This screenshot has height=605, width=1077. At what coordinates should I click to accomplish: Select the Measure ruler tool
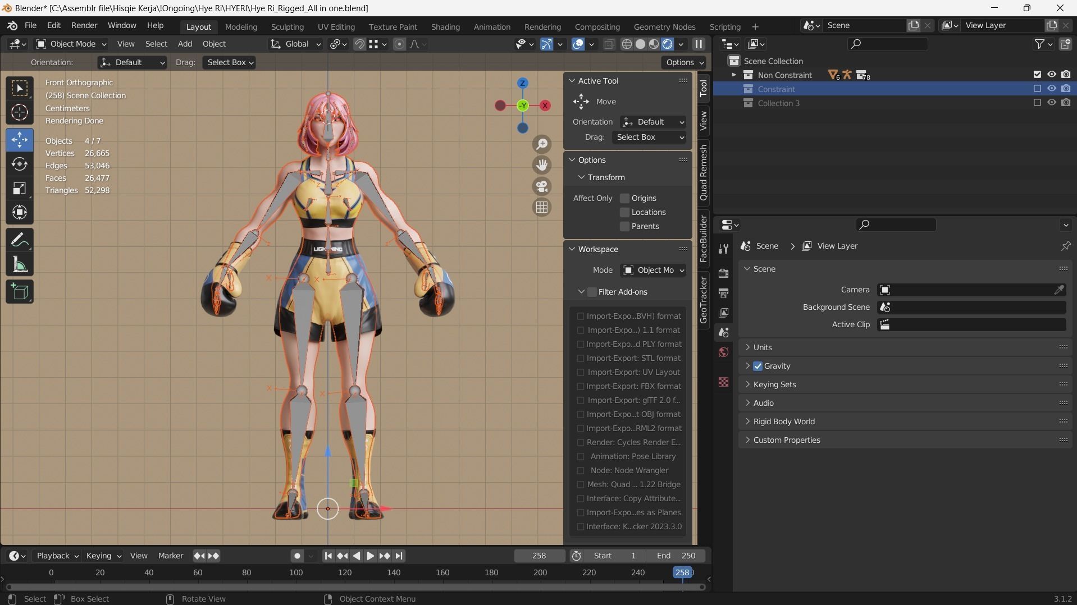(20, 264)
